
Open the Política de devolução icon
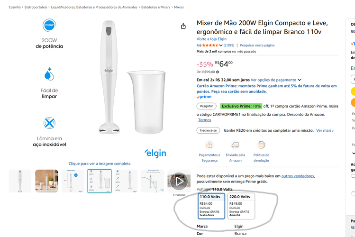pyautogui.click(x=261, y=145)
